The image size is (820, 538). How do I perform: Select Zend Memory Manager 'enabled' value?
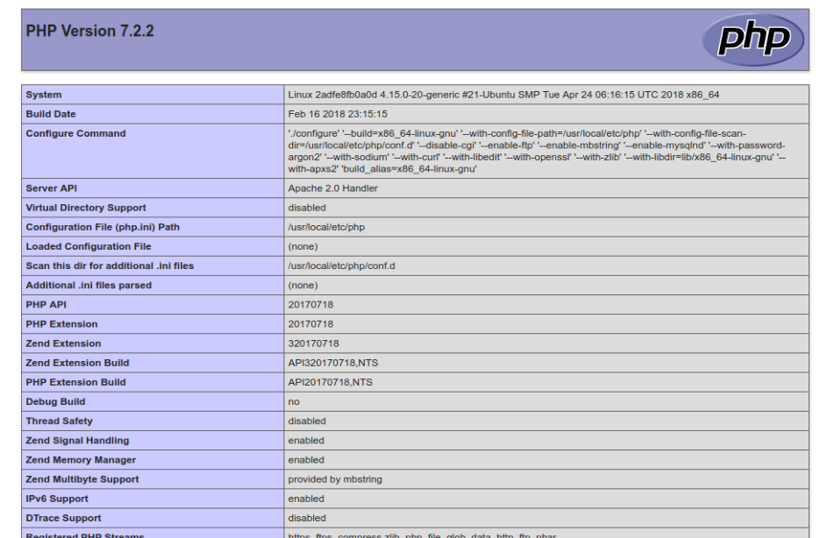[306, 460]
